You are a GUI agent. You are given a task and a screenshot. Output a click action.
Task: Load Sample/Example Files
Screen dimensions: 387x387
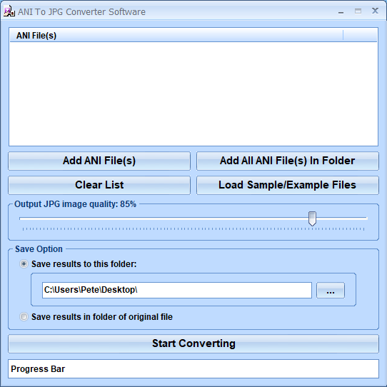[x=288, y=185]
